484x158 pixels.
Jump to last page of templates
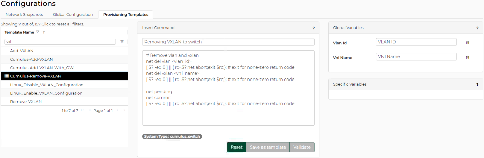tap(124, 111)
